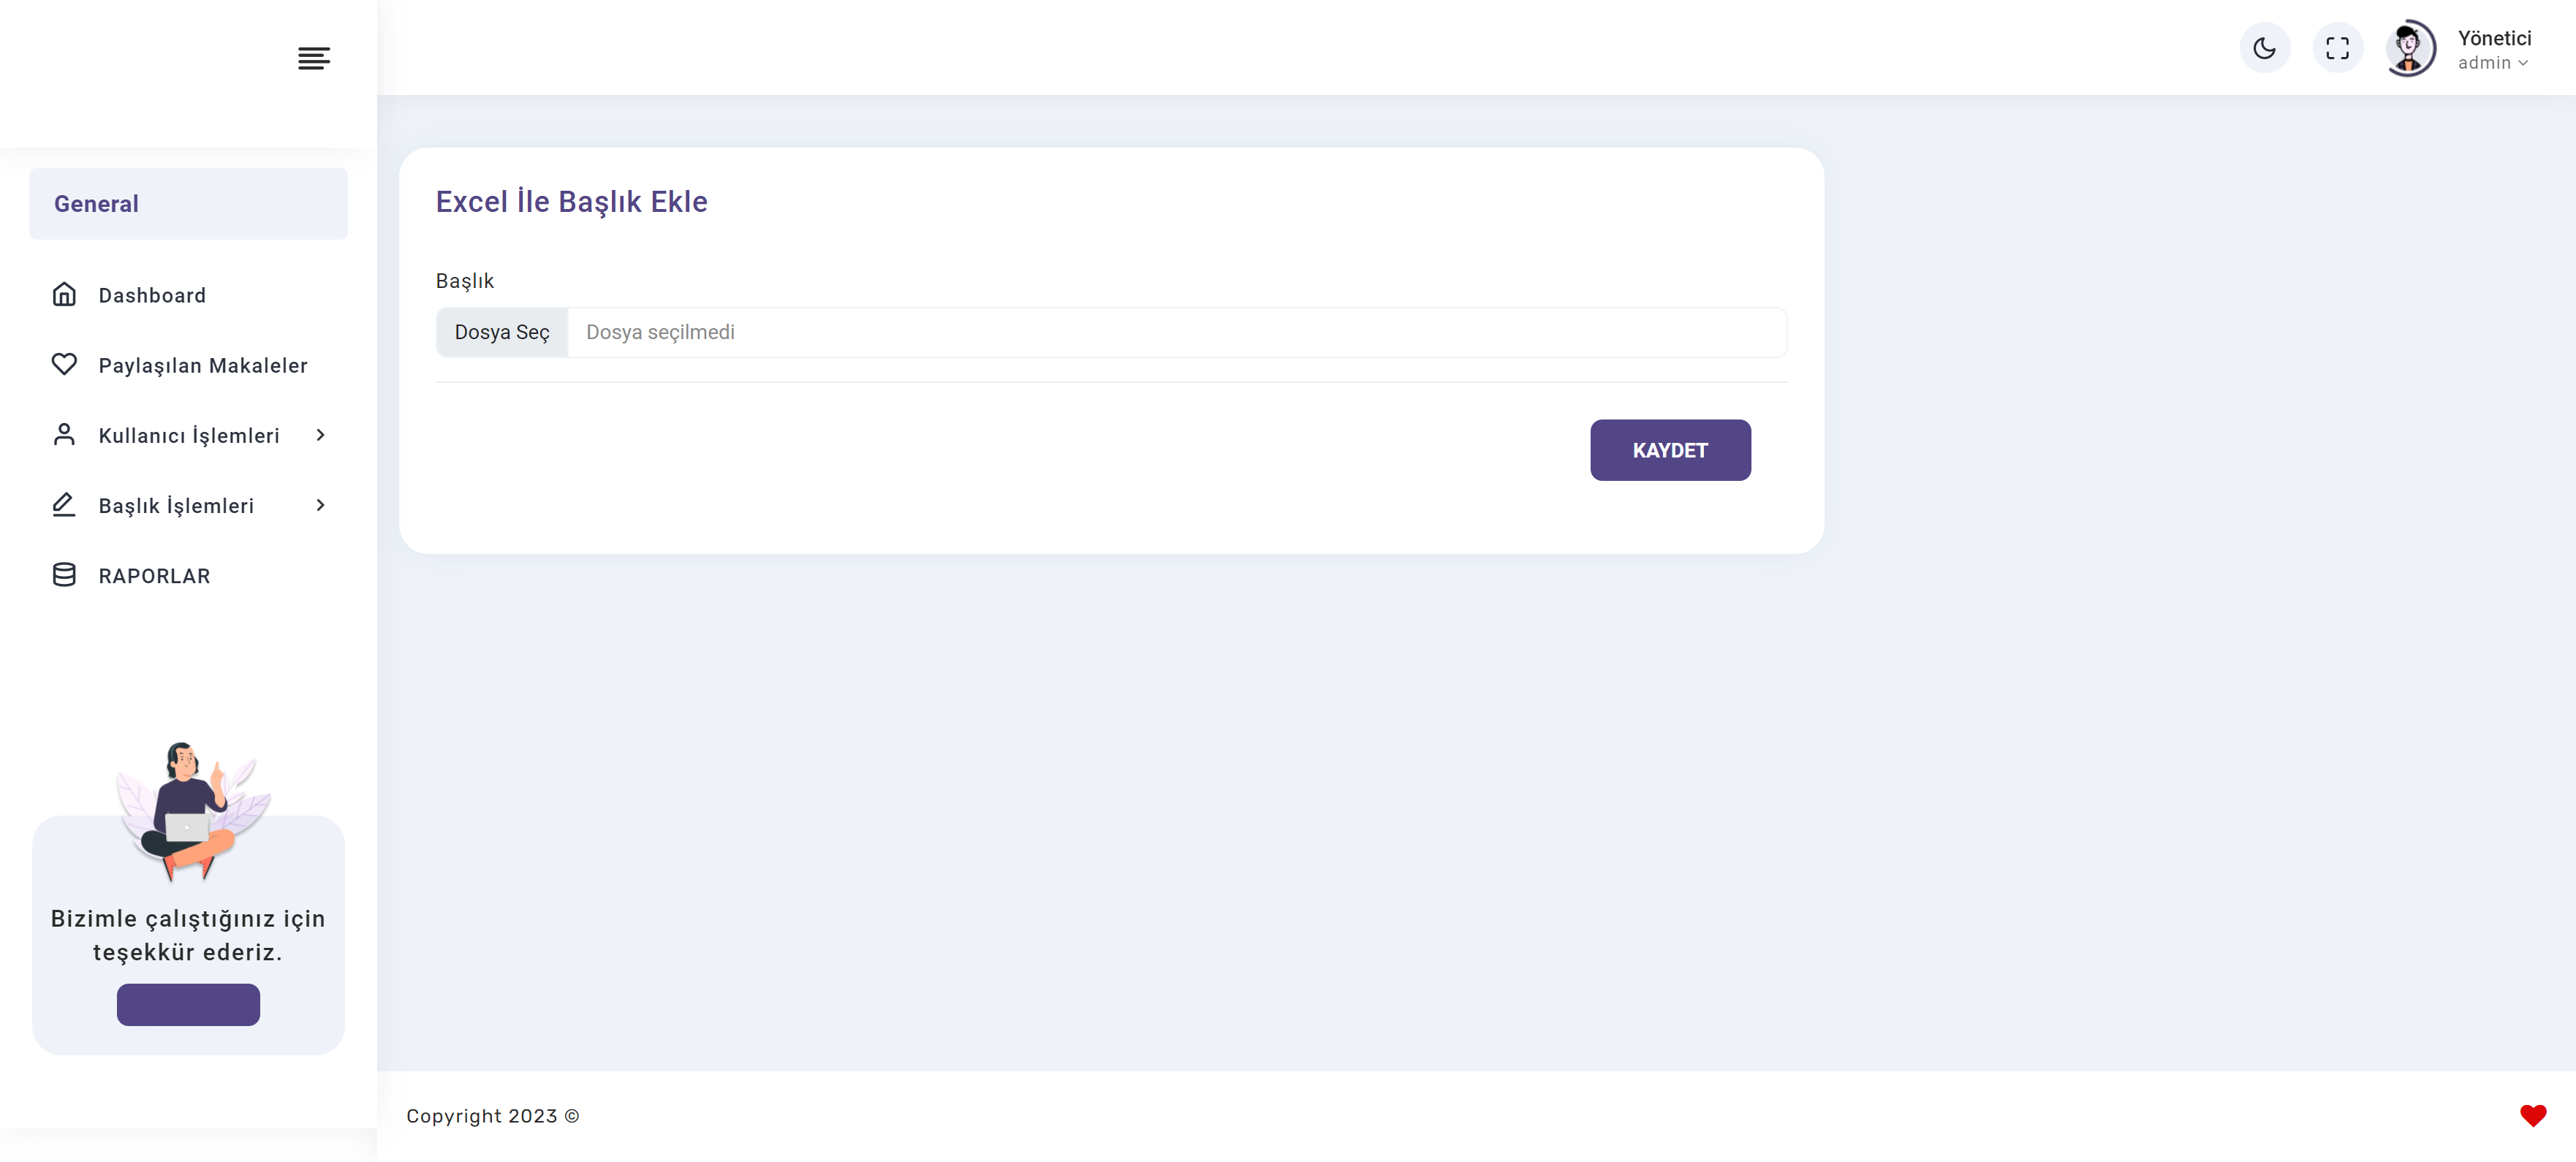Expand the Kullanıcı İşlemleri chevron

click(320, 435)
